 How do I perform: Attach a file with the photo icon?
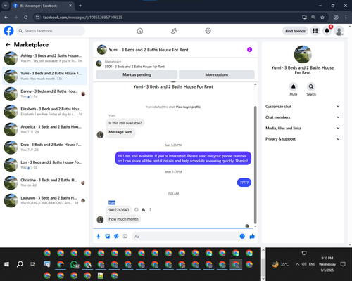[x=108, y=236]
